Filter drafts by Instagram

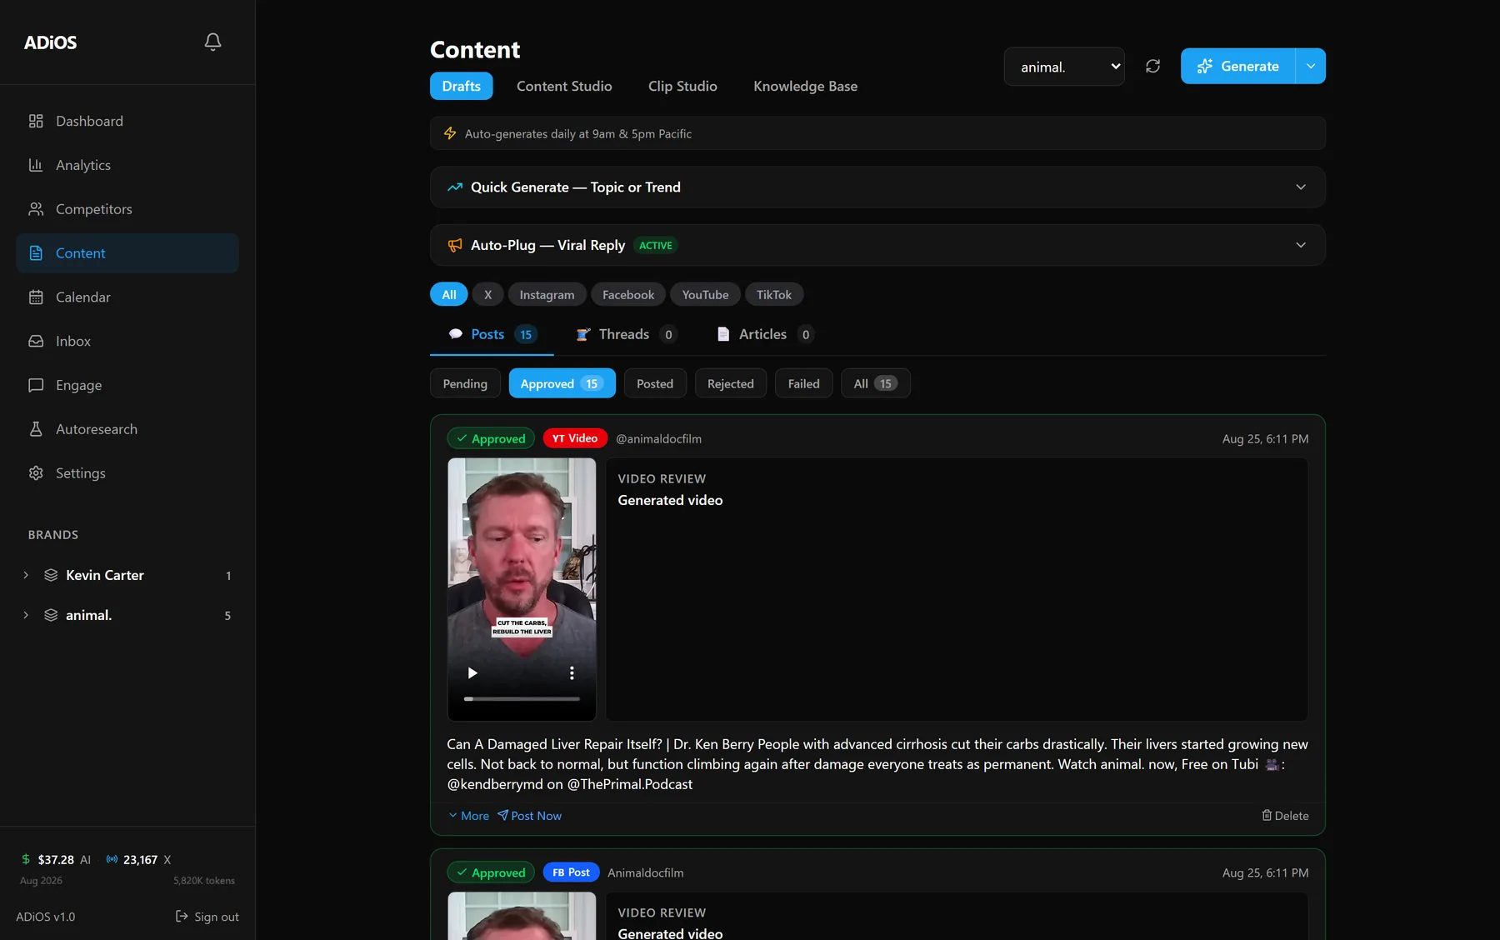547,294
